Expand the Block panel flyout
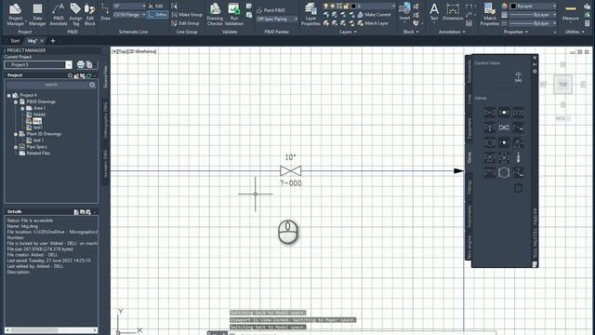The width and height of the screenshot is (595, 335). (x=411, y=32)
